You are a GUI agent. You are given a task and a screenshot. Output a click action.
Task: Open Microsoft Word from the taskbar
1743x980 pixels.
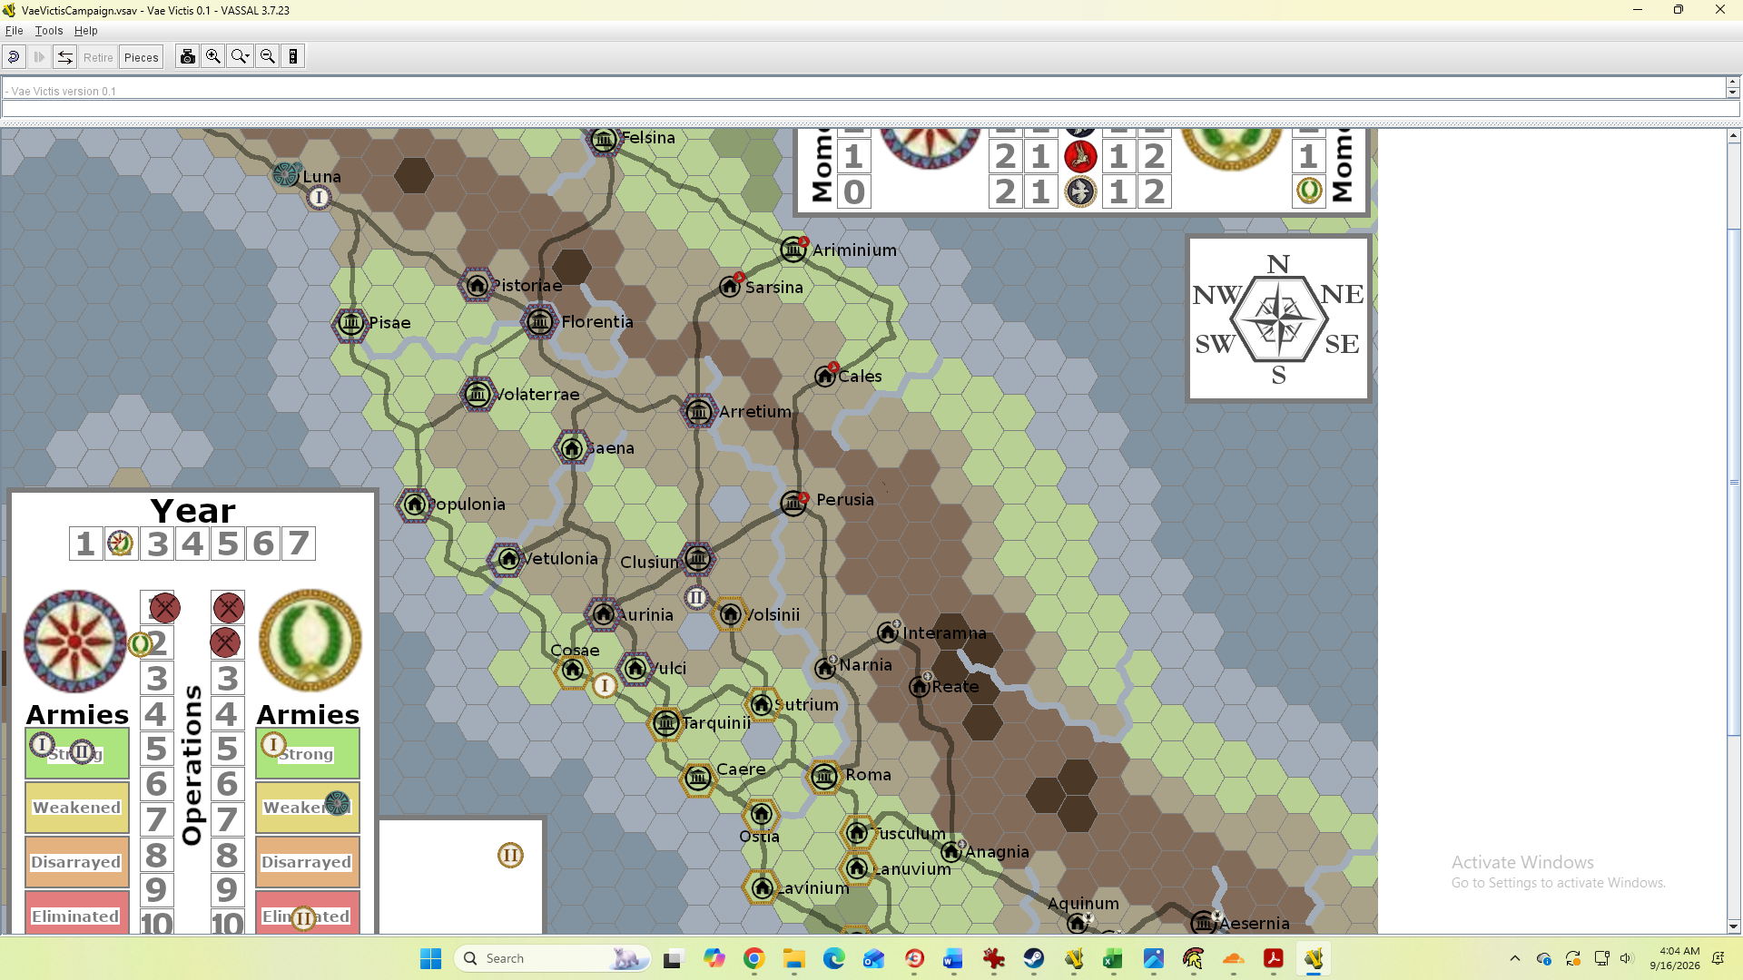[952, 958]
